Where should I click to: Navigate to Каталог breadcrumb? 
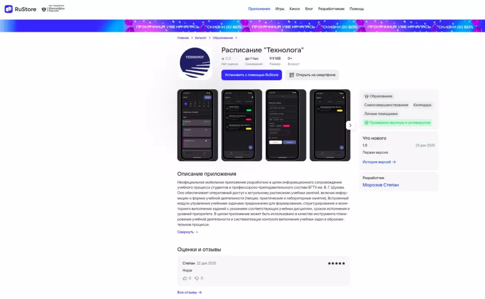[x=201, y=38]
